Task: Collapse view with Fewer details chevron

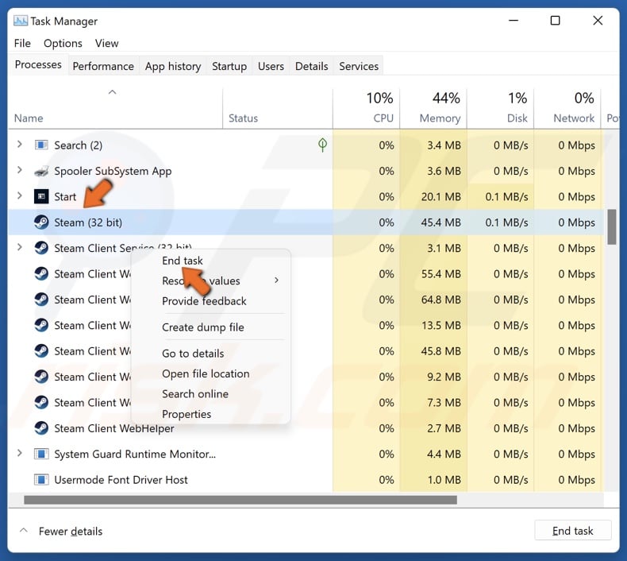Action: click(24, 531)
